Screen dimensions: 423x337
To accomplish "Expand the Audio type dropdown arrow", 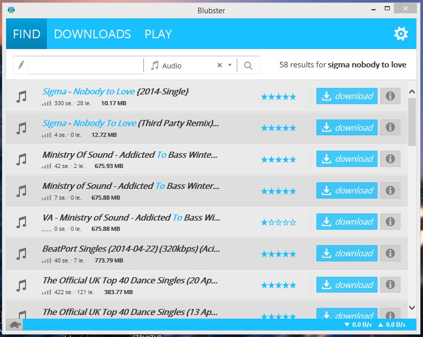I will point(230,65).
